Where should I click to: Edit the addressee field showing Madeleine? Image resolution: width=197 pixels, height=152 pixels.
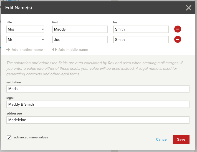coord(98,120)
